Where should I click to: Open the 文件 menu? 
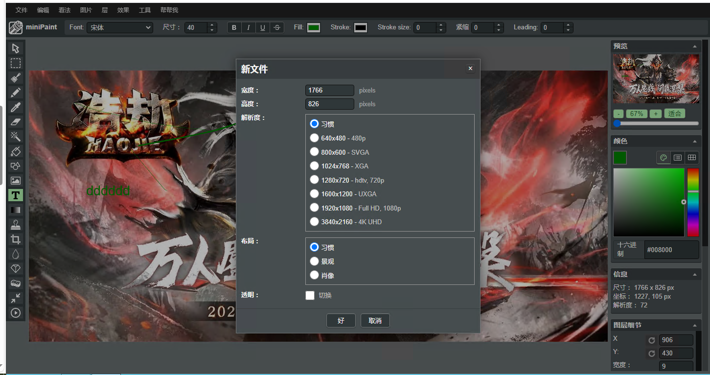[x=22, y=10]
